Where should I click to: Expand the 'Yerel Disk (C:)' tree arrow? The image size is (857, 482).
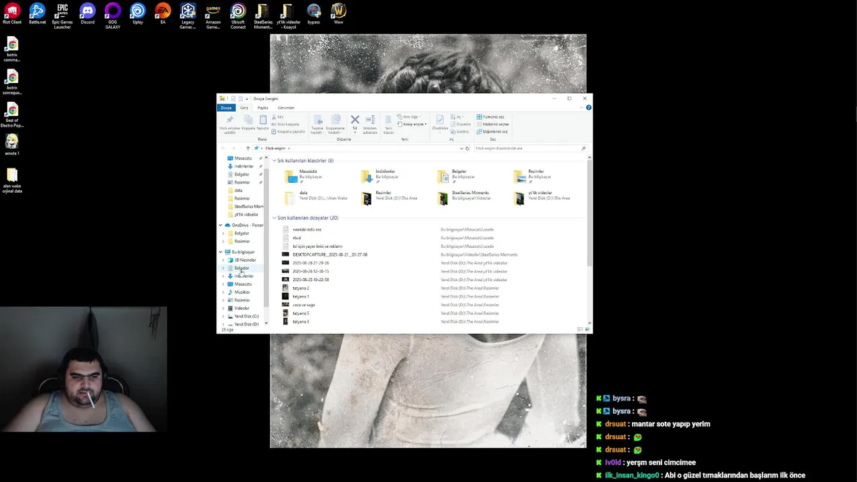coord(223,317)
